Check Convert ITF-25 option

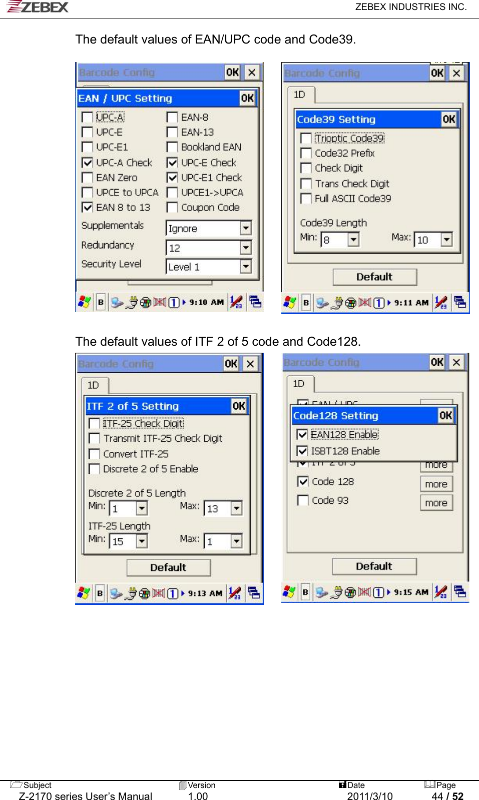pyautogui.click(x=94, y=454)
